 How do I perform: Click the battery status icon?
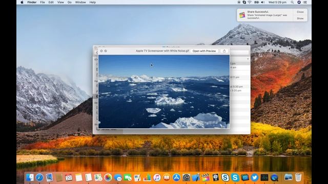(x=256, y=2)
